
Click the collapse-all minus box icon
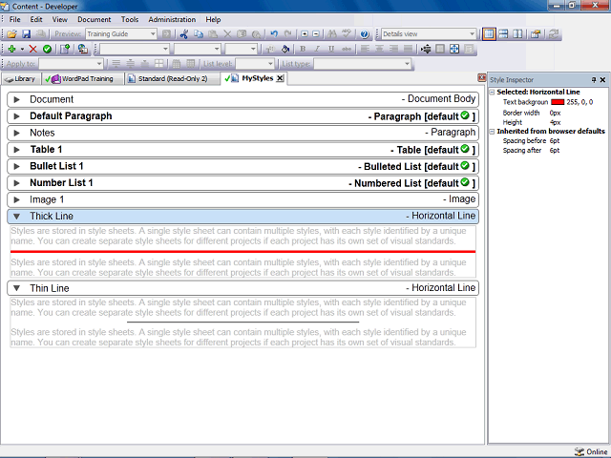click(316, 34)
